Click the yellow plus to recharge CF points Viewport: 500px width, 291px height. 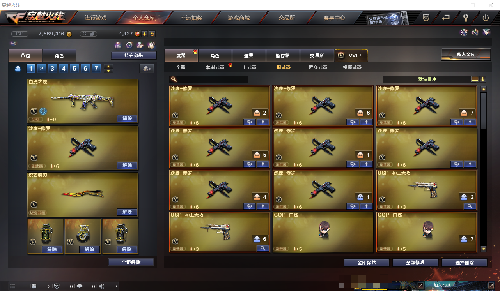pos(145,34)
